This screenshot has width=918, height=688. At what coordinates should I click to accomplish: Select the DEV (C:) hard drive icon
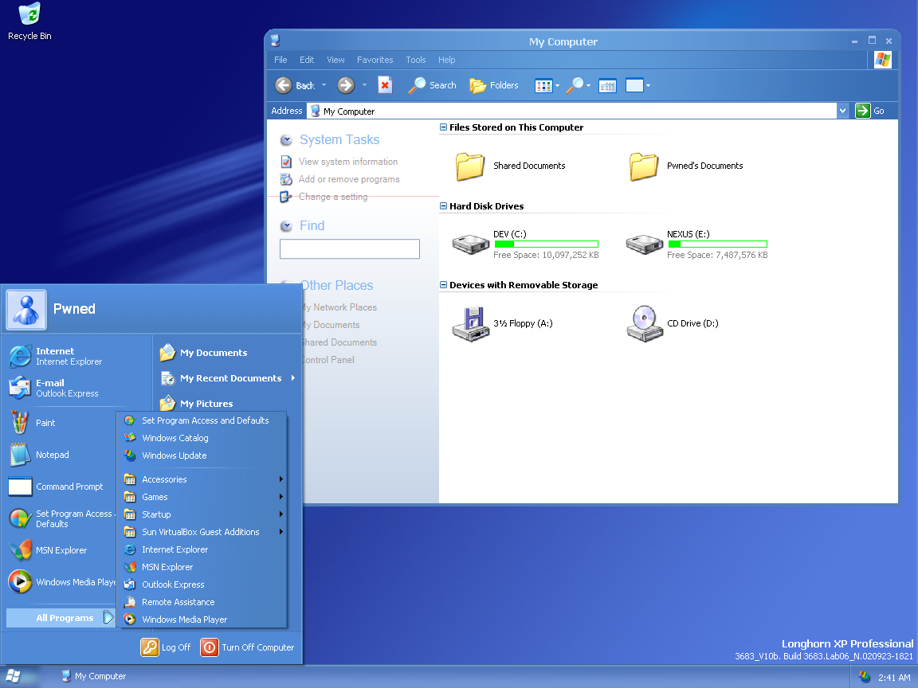click(x=470, y=244)
